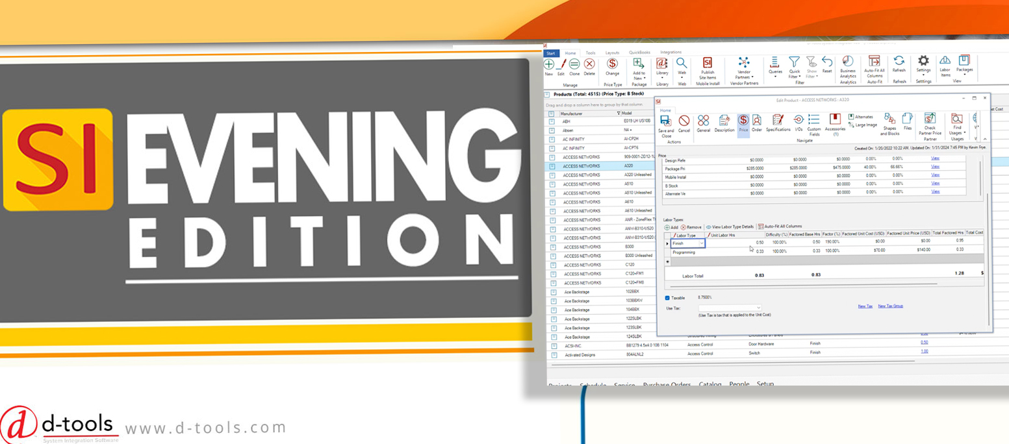
Task: Click View Labor Type Details
Action: (730, 227)
